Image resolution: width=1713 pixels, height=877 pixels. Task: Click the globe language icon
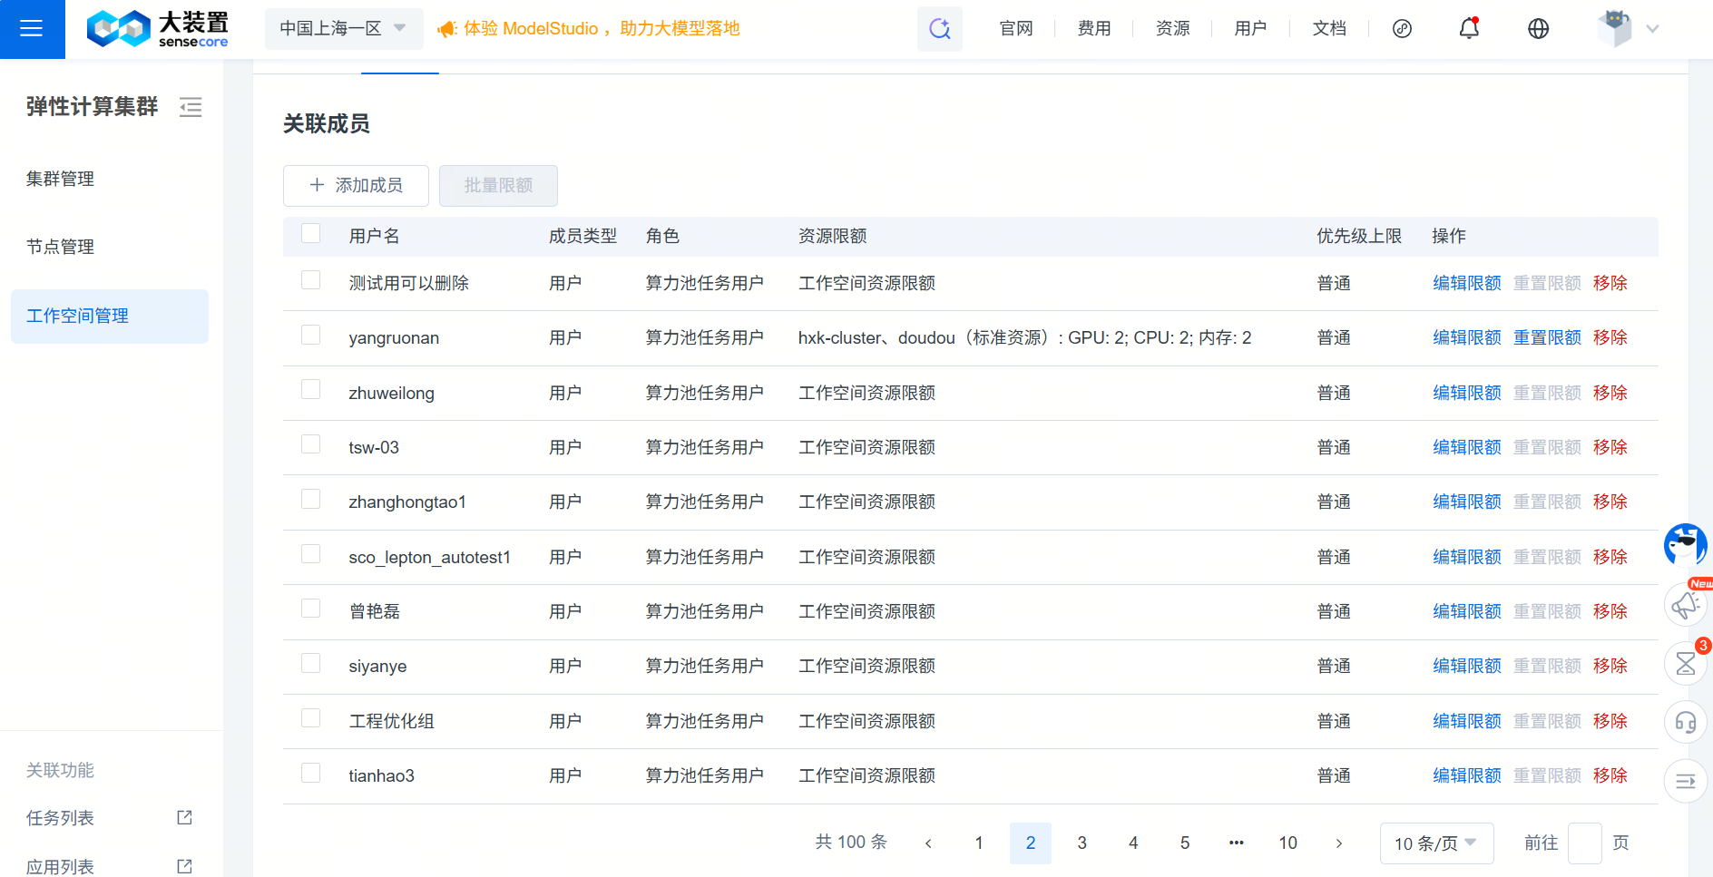click(1538, 29)
